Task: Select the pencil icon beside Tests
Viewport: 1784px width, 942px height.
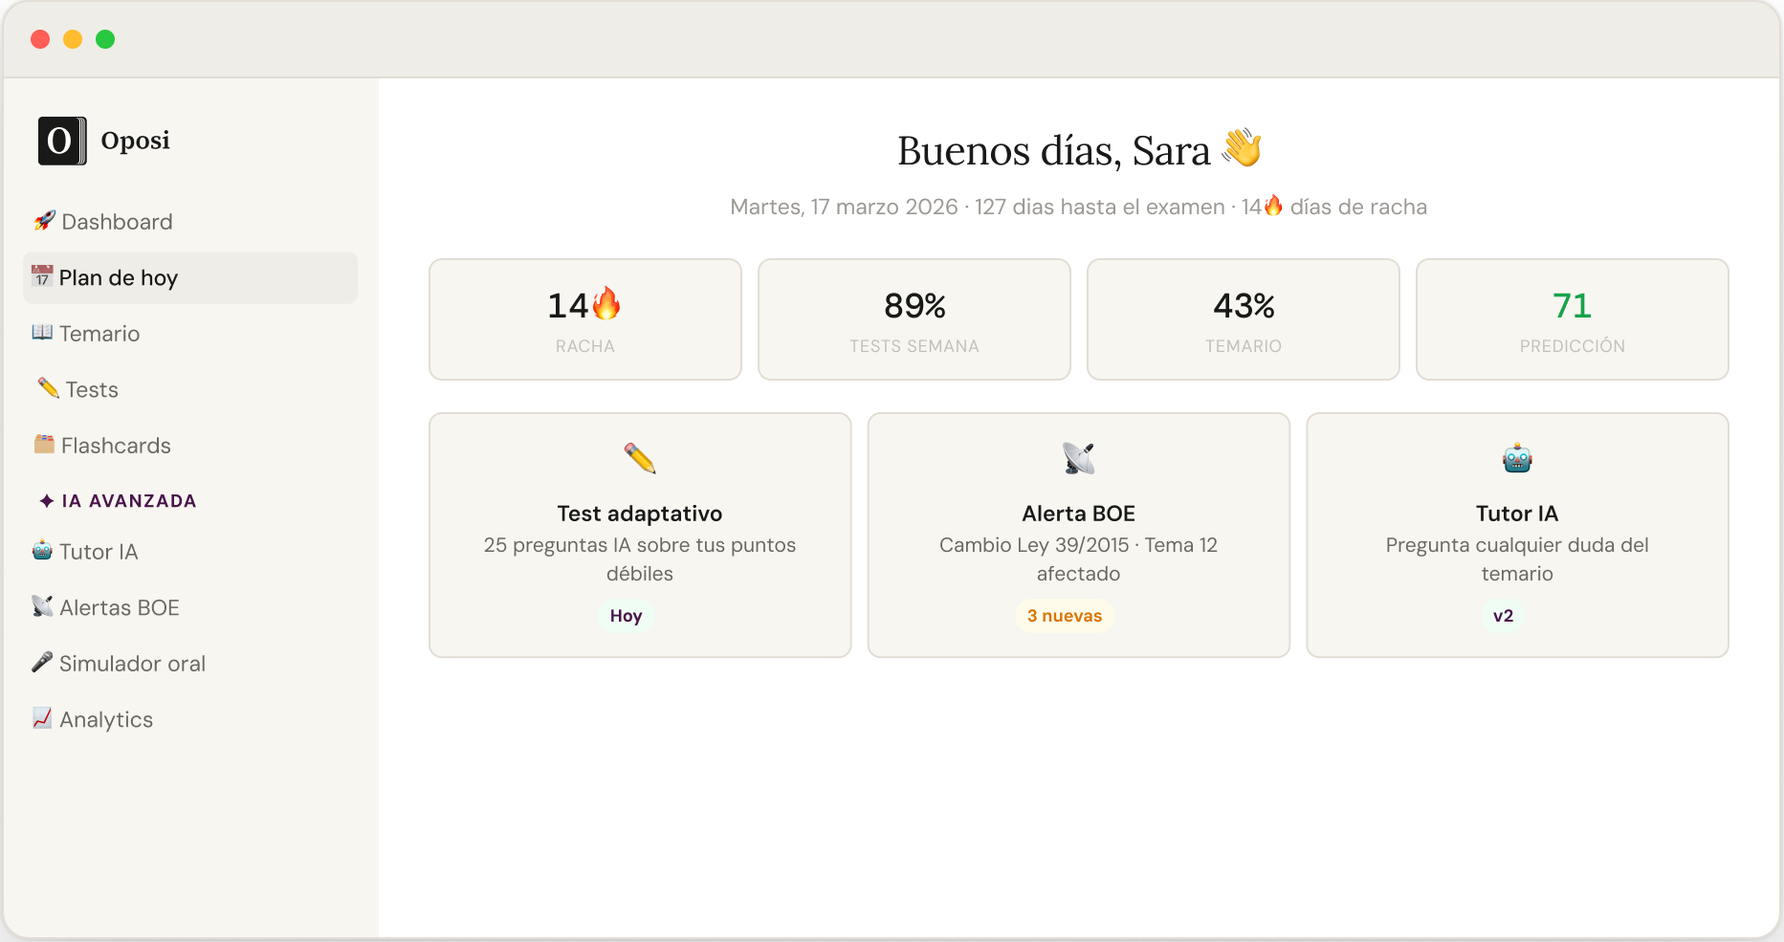Action: 47,388
